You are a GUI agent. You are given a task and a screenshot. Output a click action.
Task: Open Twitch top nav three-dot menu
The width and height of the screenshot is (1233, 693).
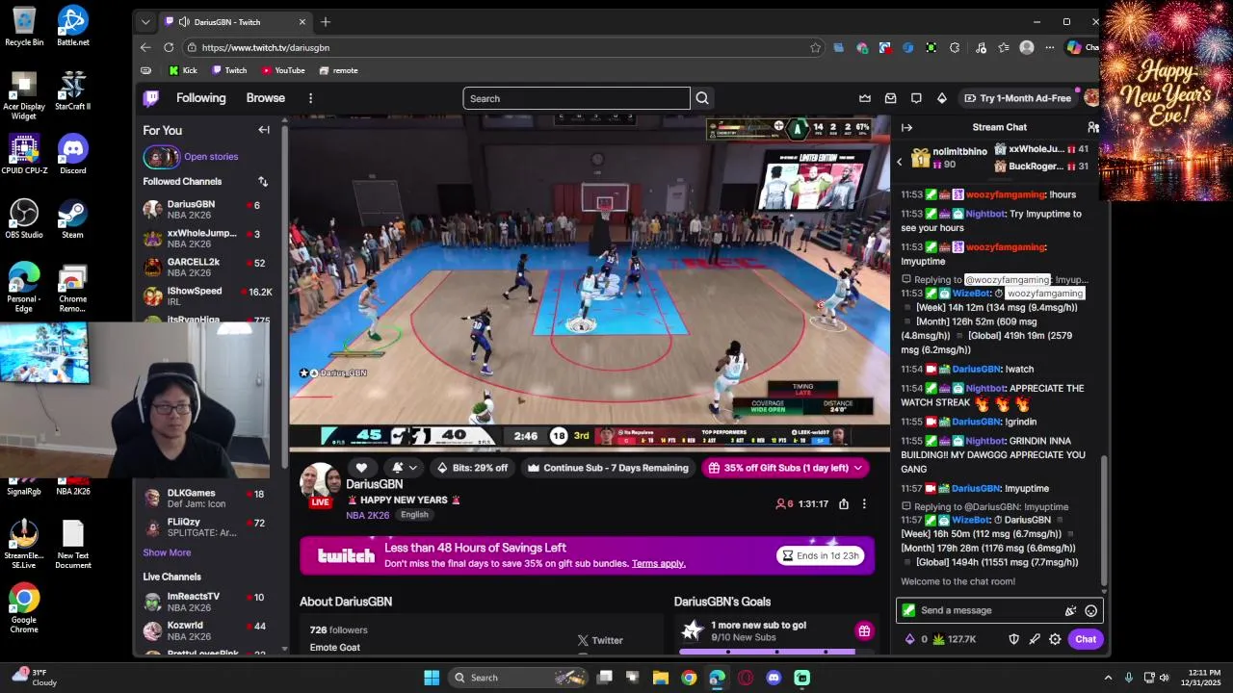tap(310, 98)
